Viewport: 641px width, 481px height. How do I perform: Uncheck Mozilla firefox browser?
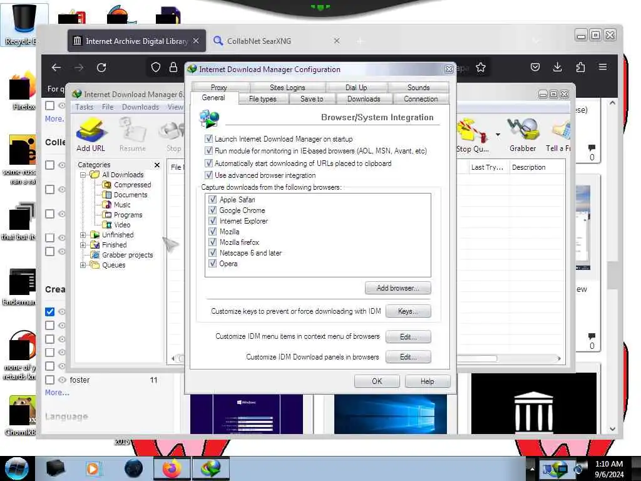[213, 242]
